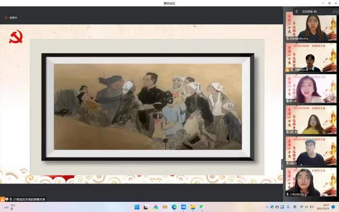
Task: Collapse the participant video side panel handle
Action: (282, 165)
